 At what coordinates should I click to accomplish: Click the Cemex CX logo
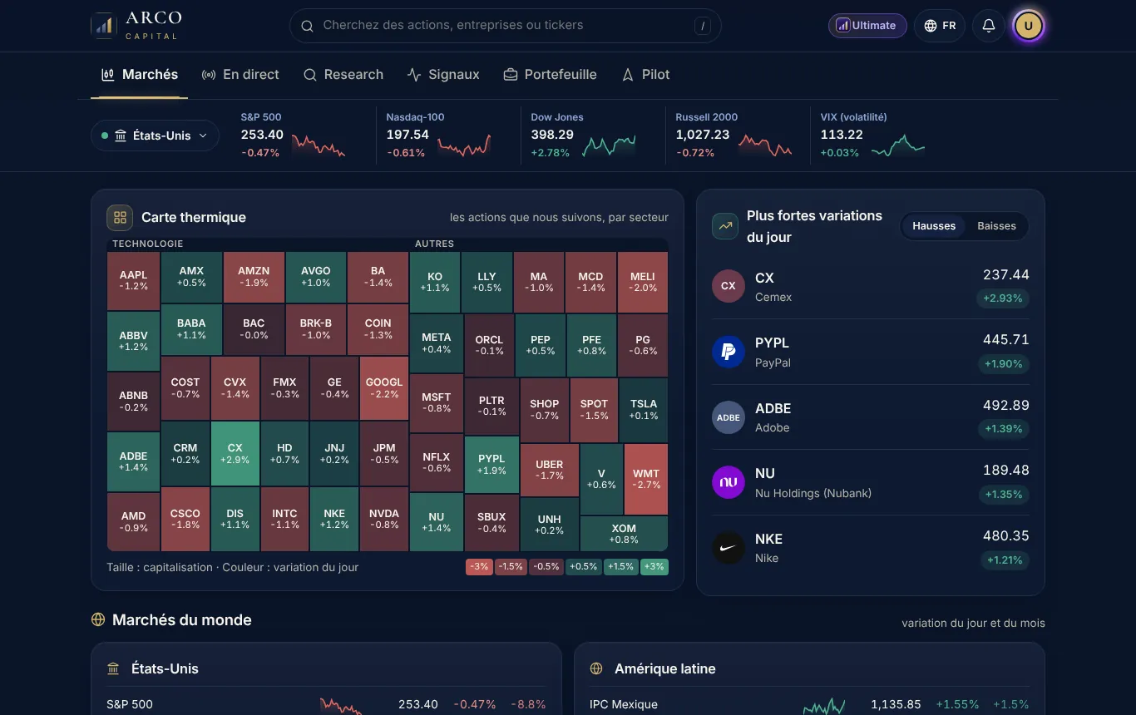(729, 286)
